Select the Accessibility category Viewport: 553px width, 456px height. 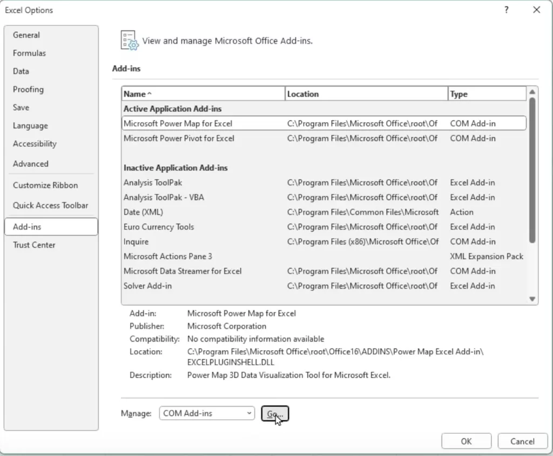[x=51, y=144]
